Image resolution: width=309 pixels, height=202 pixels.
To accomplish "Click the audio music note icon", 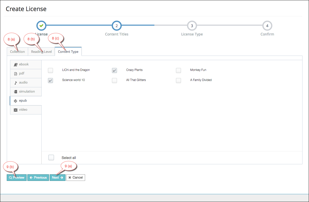I will pyautogui.click(x=16, y=83).
